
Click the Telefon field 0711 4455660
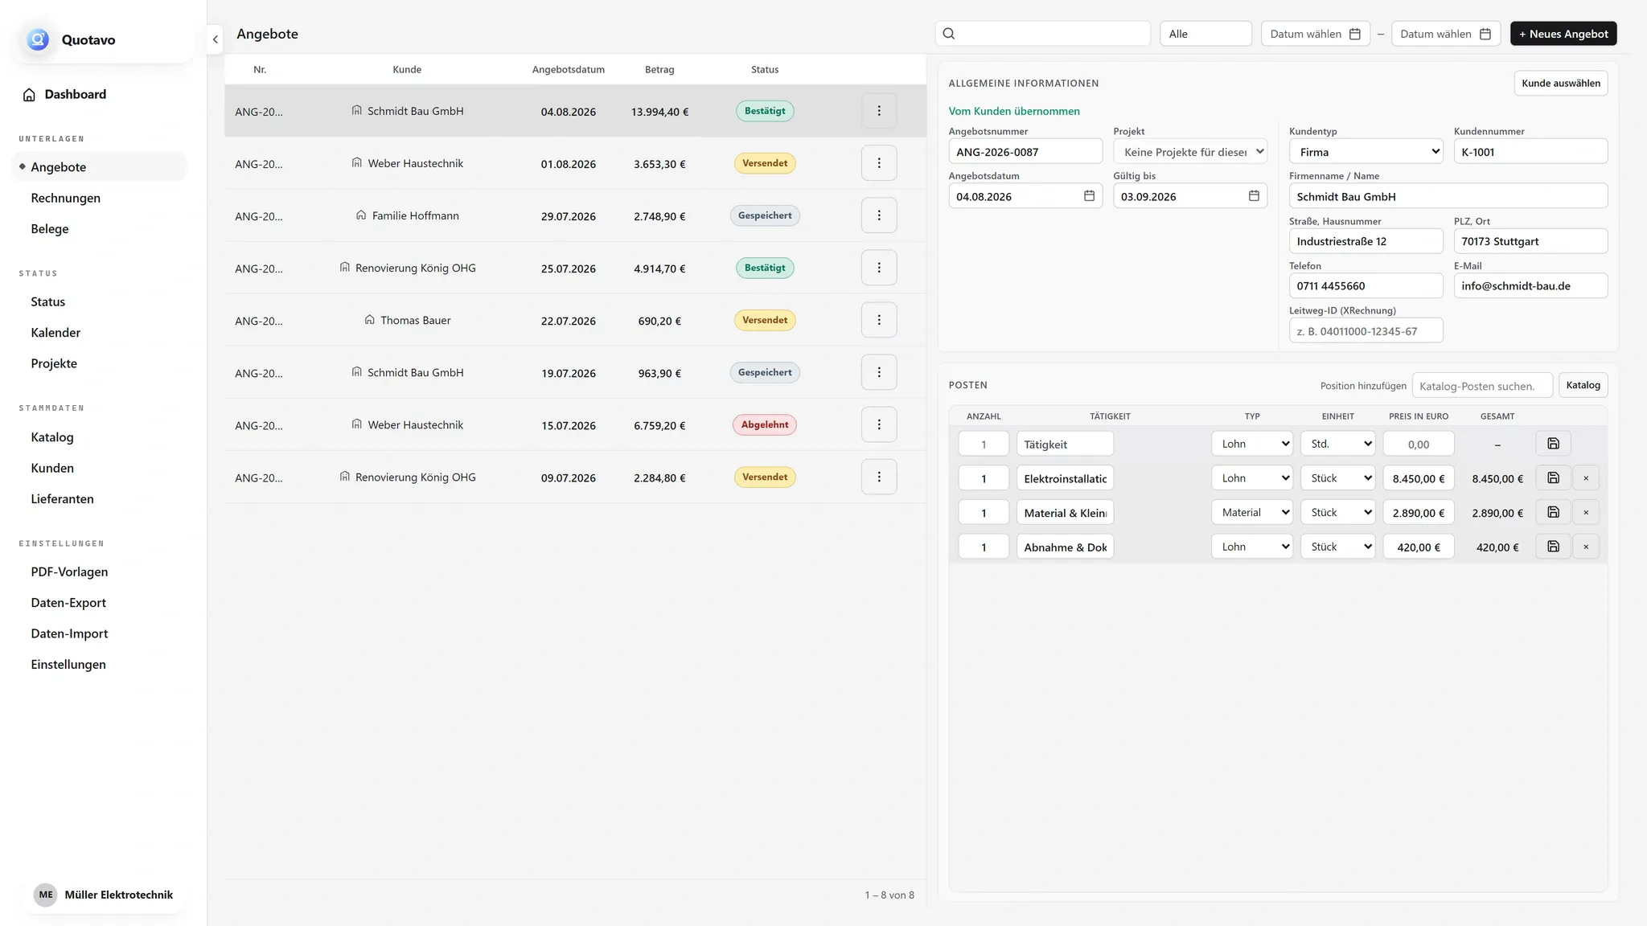click(x=1366, y=285)
